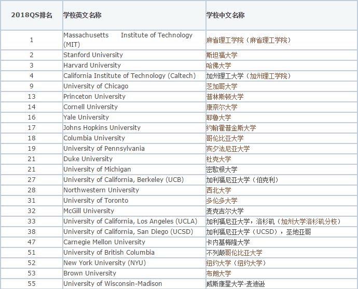Open the 加州理工学院 link in parentheses
The height and width of the screenshot is (289, 358).
coord(269,76)
